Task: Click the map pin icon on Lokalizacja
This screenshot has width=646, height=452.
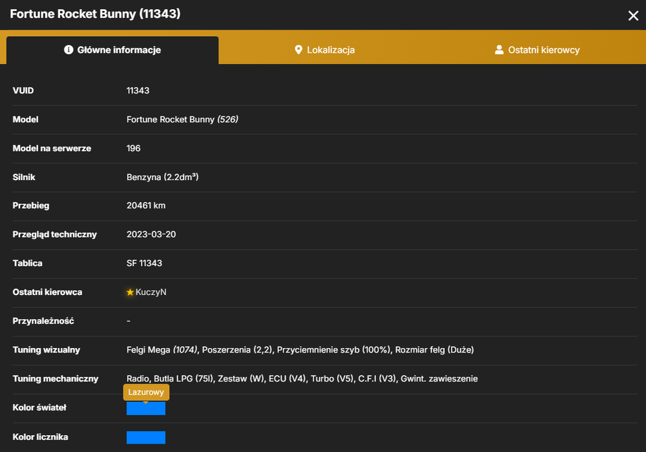Action: click(298, 50)
